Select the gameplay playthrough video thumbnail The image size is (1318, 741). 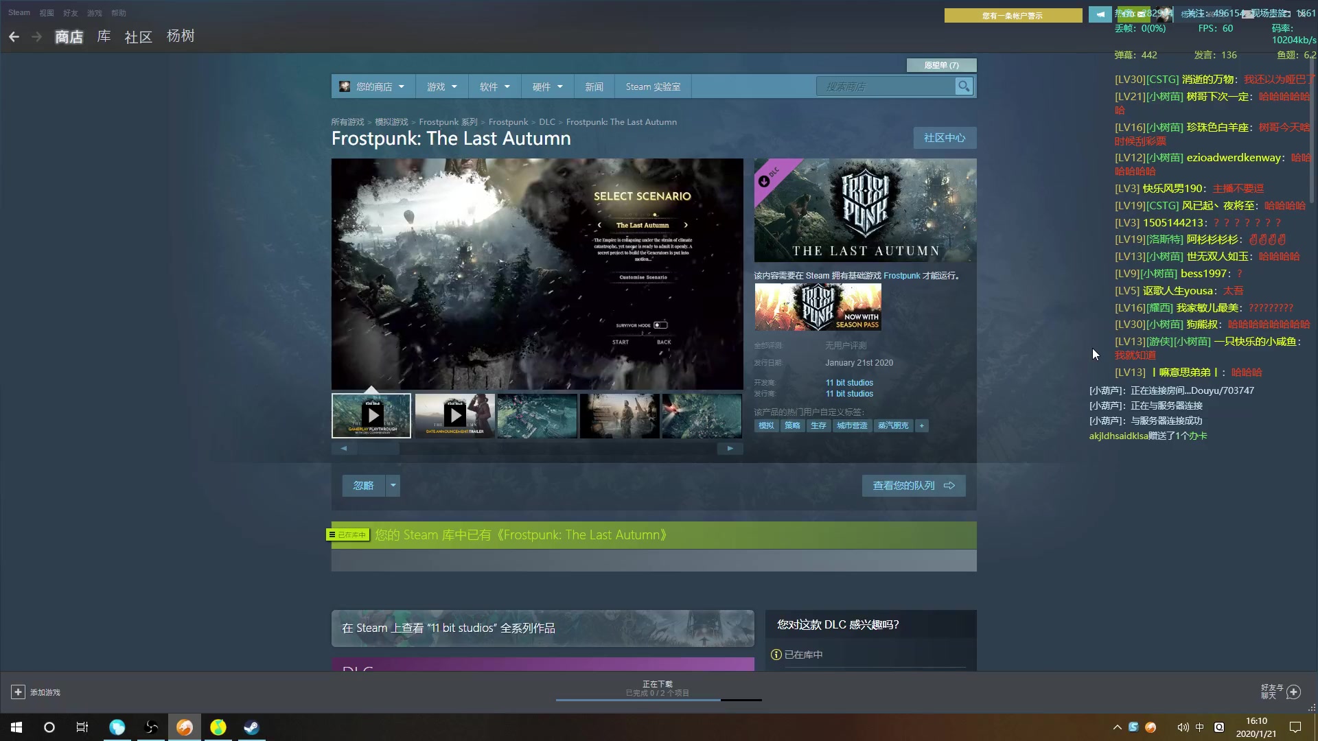tap(371, 416)
